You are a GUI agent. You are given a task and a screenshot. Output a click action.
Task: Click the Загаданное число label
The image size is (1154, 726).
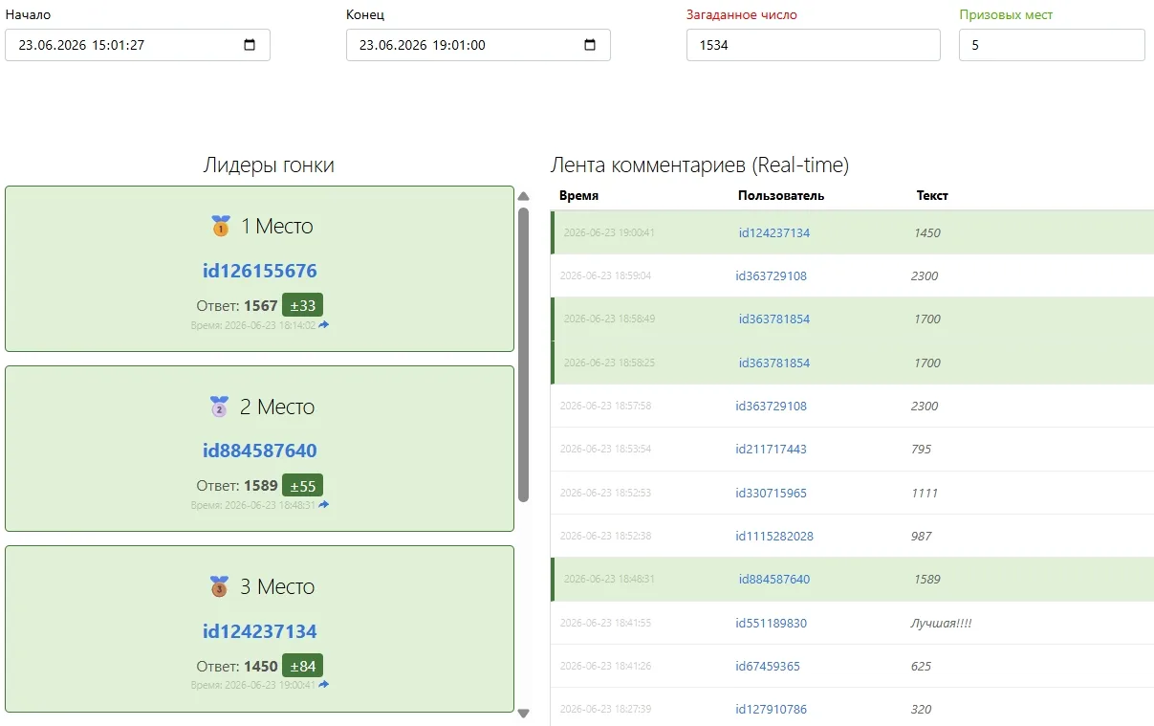click(742, 15)
